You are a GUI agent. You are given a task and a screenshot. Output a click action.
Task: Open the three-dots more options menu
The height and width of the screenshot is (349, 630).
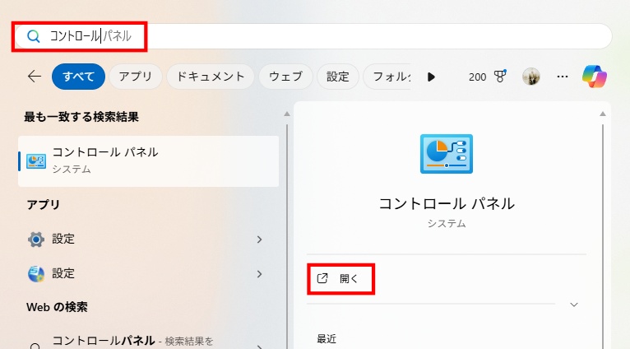tap(563, 77)
